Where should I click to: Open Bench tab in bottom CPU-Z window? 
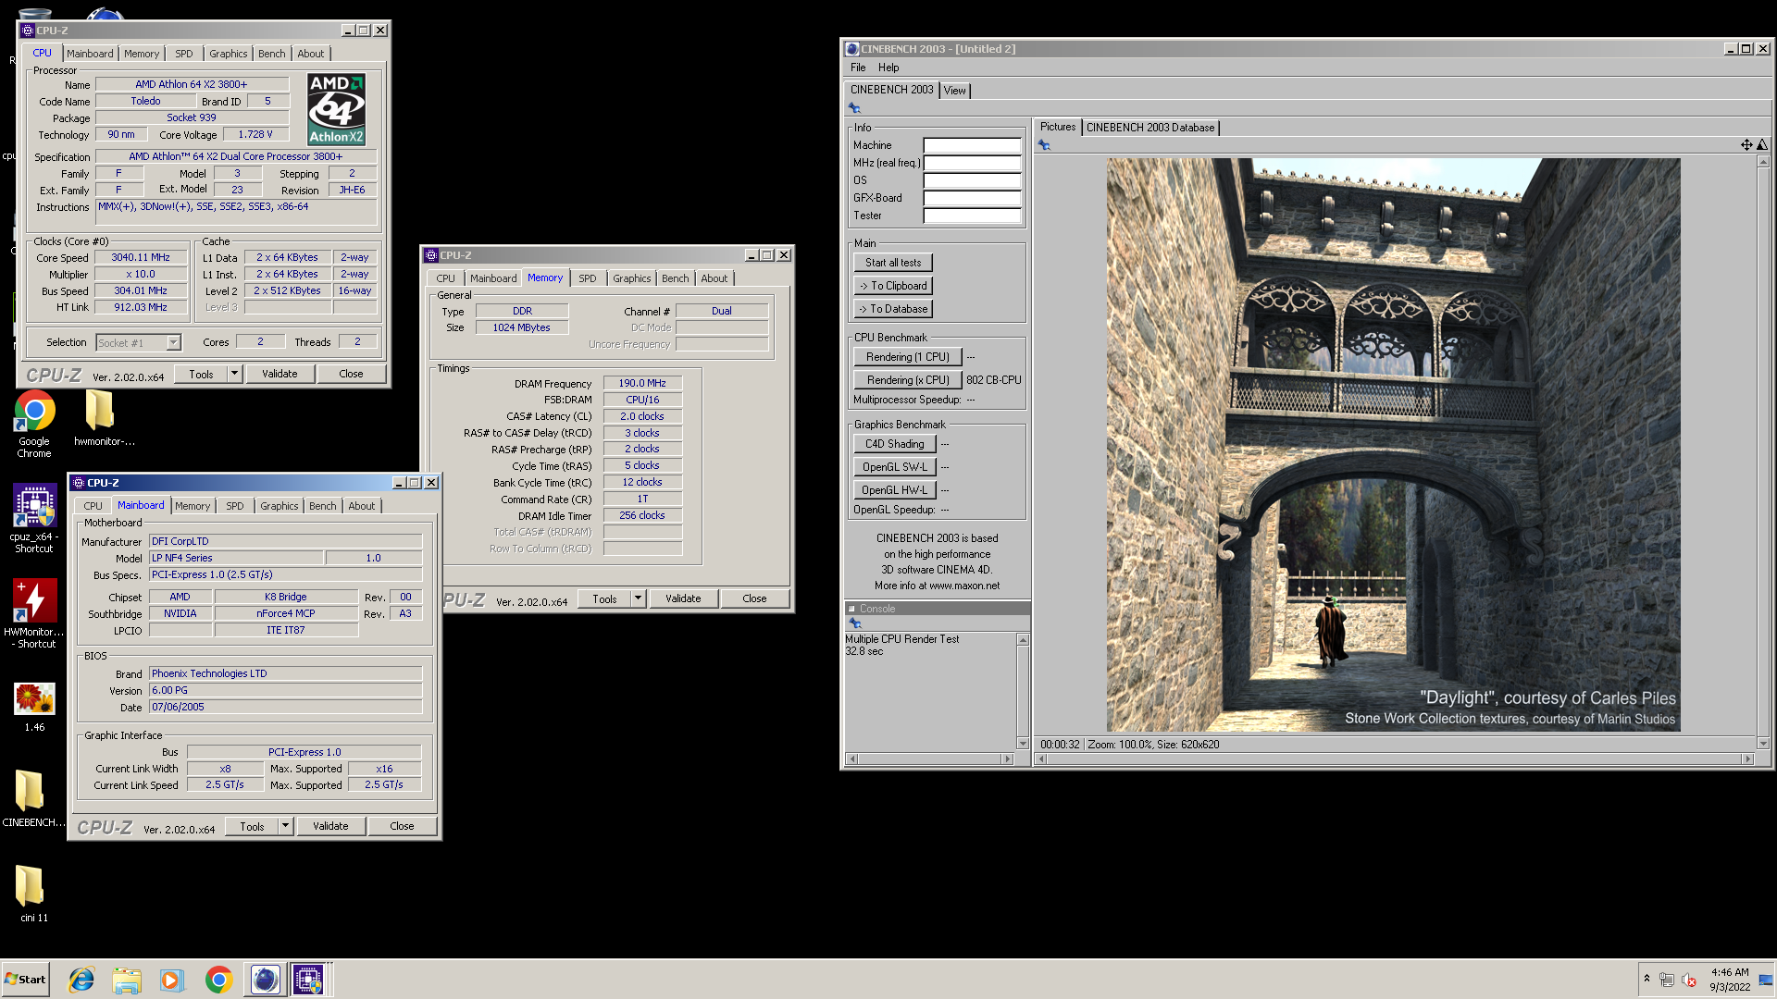(x=323, y=506)
